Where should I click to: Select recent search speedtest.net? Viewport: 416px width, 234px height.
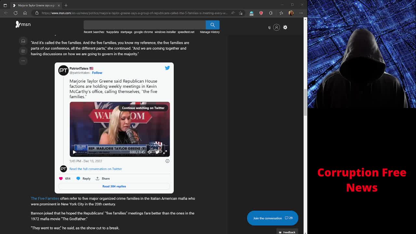[x=186, y=32]
